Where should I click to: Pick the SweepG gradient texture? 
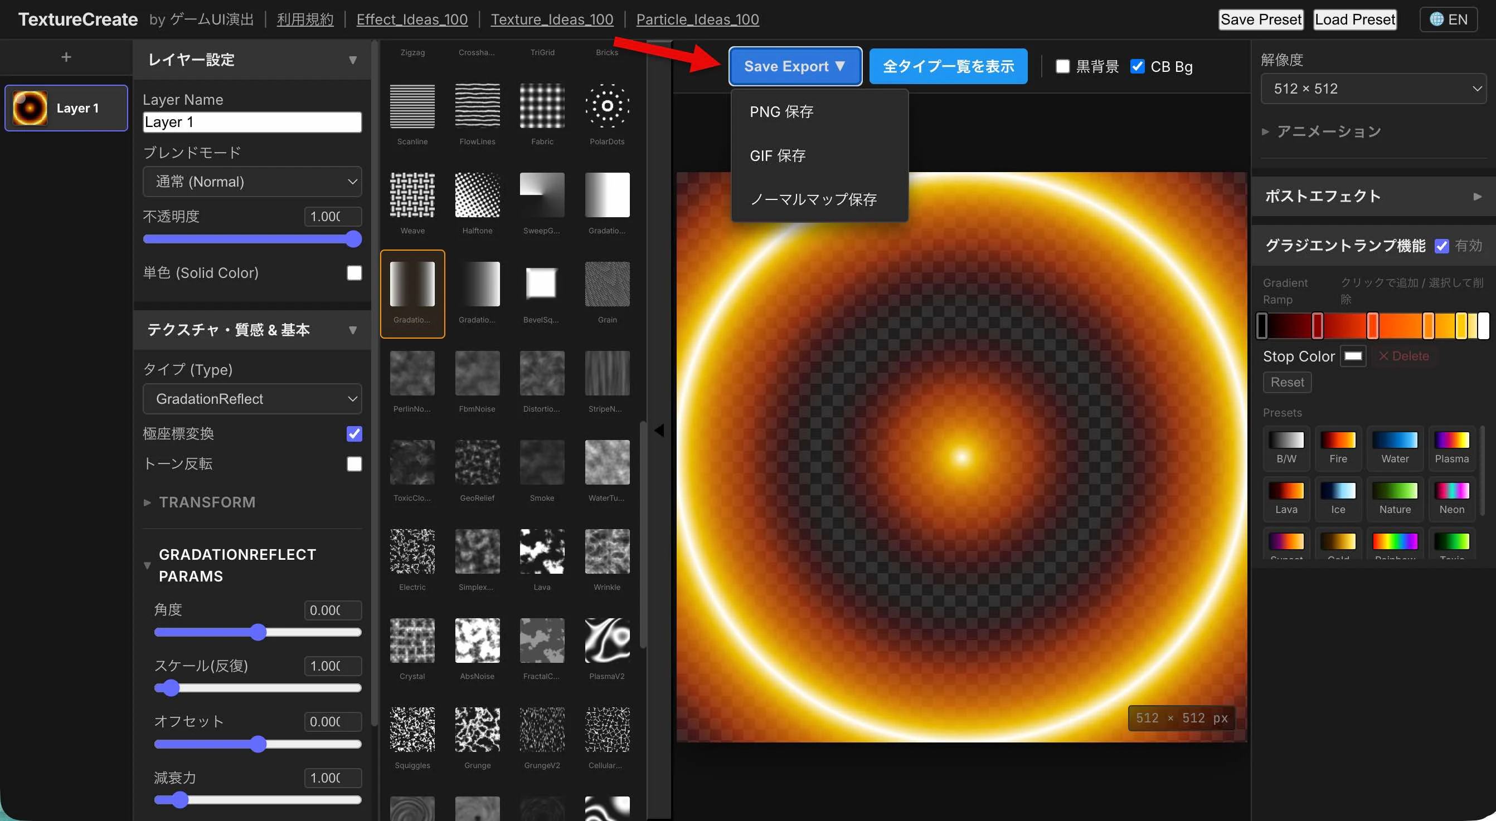pos(542,195)
